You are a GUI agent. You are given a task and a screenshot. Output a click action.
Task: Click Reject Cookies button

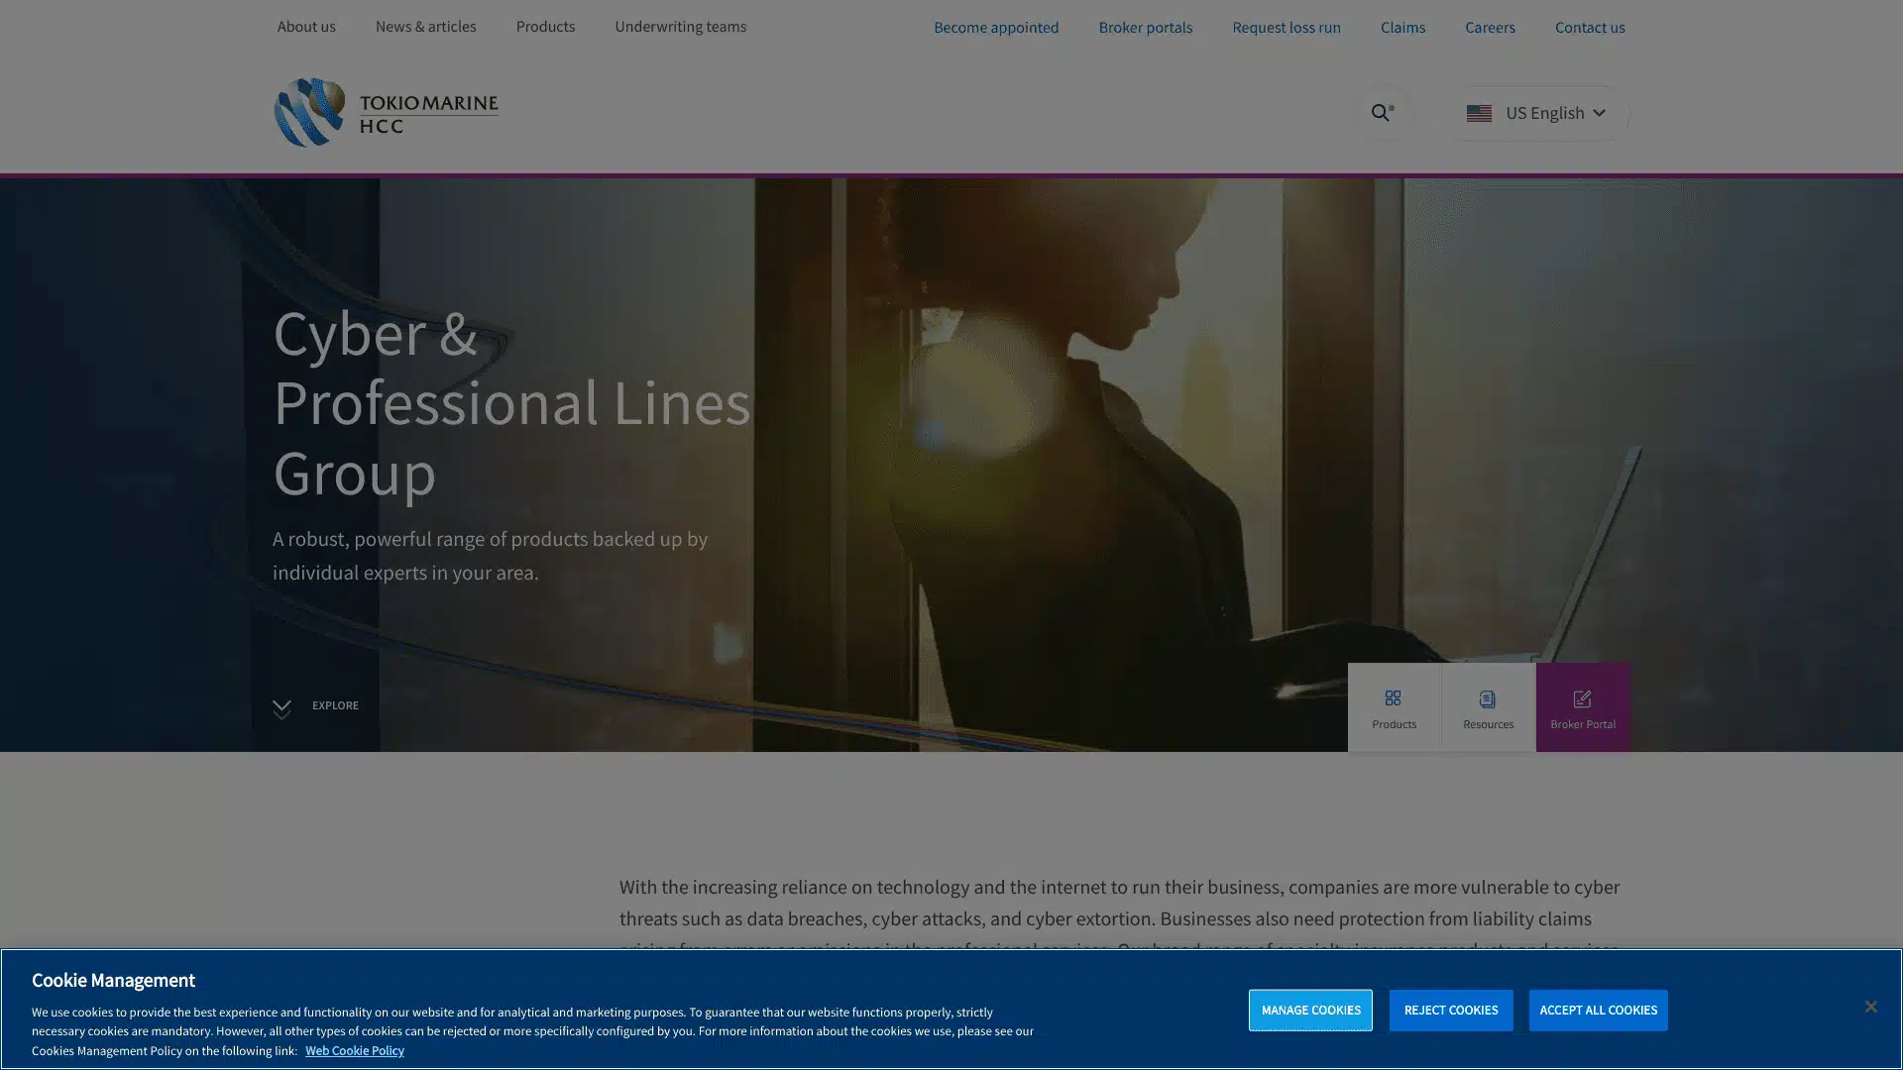[x=1450, y=1011]
